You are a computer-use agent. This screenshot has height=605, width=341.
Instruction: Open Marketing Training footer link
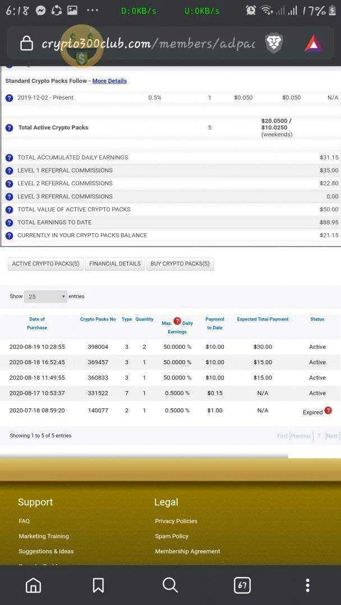point(44,536)
